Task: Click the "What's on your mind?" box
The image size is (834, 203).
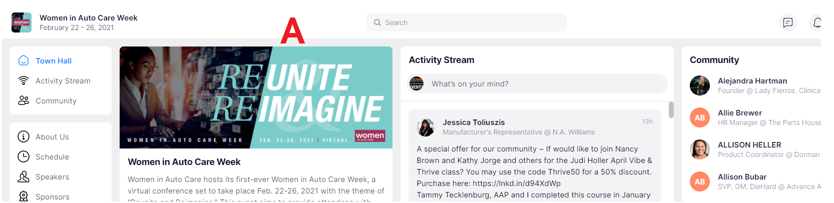Action: point(546,83)
